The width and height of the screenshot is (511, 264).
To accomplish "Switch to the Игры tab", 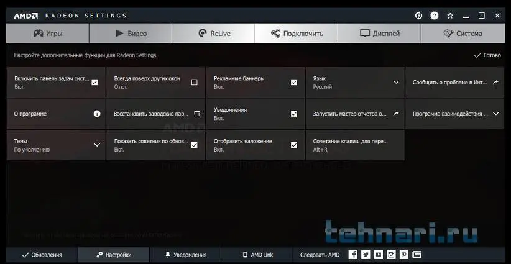I will (x=48, y=33).
